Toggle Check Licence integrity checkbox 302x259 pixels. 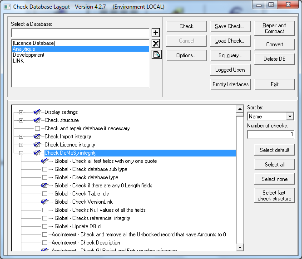pyautogui.click(x=37, y=145)
